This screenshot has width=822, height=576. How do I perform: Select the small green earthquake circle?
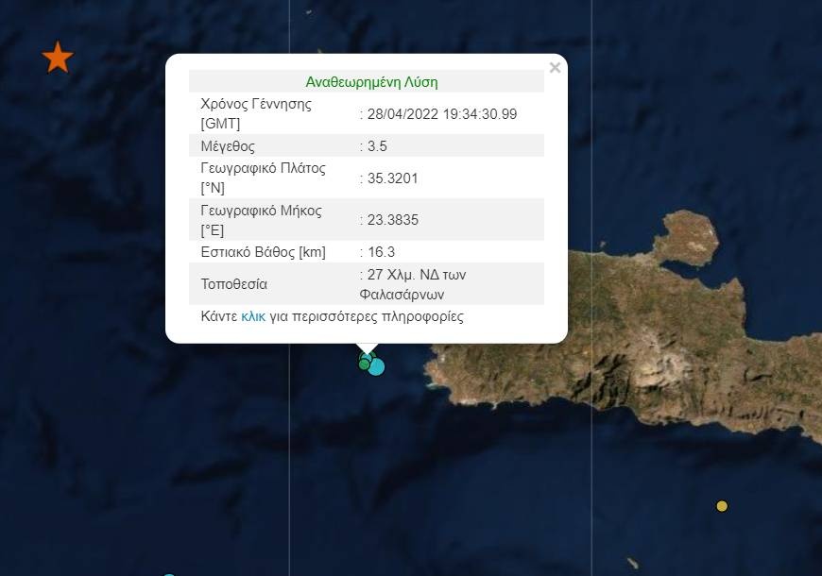click(364, 364)
